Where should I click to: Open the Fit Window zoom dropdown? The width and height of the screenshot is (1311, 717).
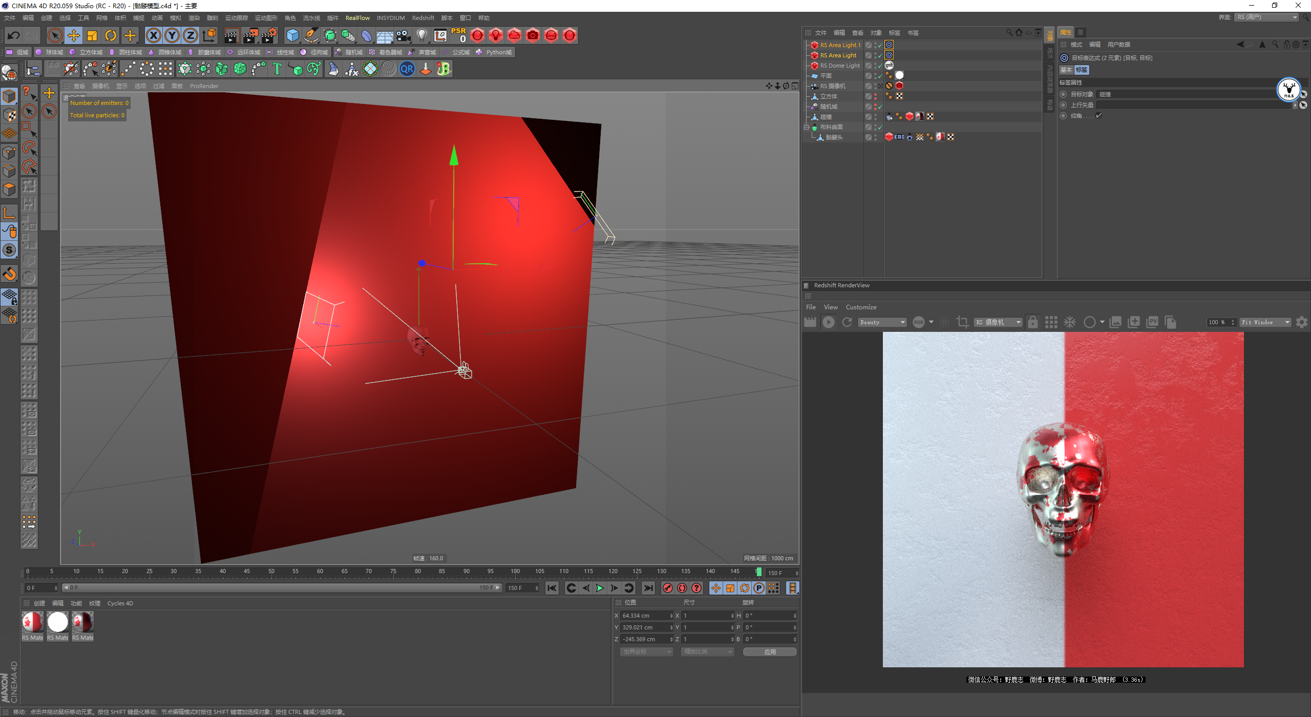pos(1265,322)
